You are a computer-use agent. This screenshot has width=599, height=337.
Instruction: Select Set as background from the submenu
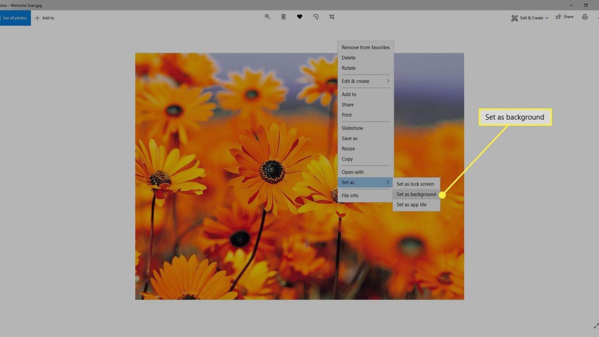coord(416,194)
